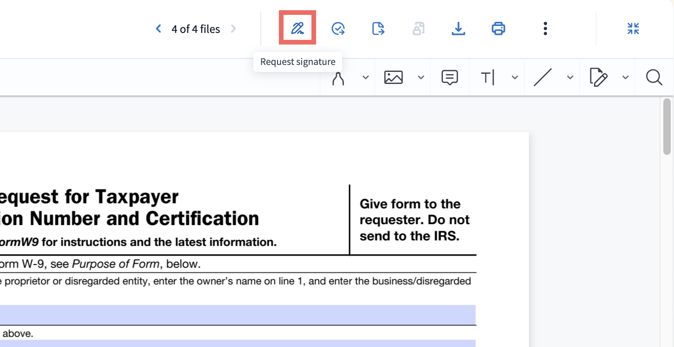The width and height of the screenshot is (674, 347).
Task: Expand the dropdown next to the highlighter tool
Action: (366, 77)
